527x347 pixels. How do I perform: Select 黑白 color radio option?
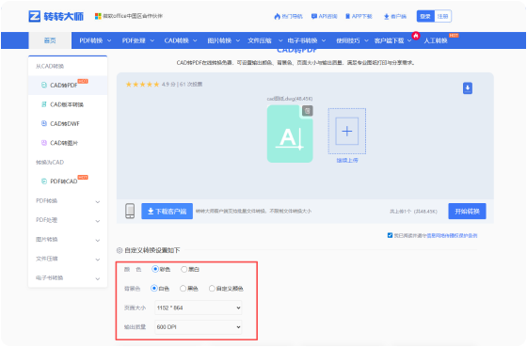point(184,269)
